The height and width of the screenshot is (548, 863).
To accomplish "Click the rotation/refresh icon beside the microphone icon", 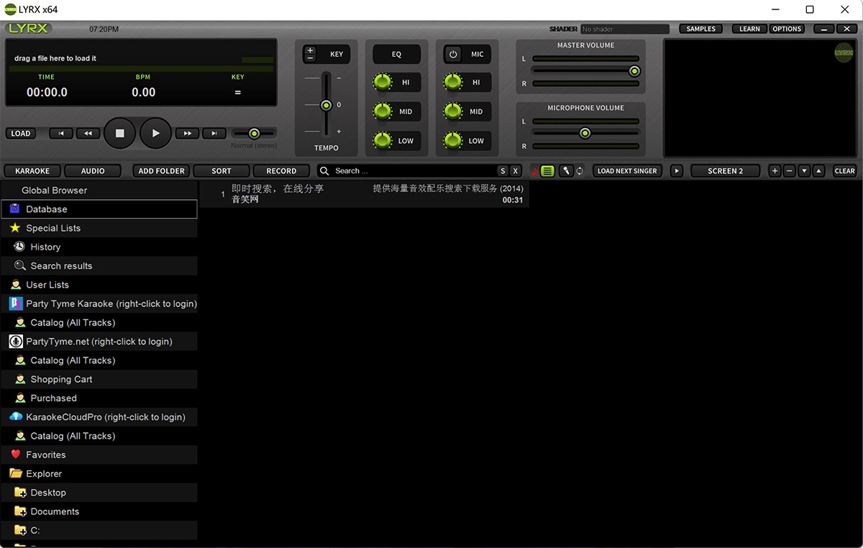I will coord(580,170).
